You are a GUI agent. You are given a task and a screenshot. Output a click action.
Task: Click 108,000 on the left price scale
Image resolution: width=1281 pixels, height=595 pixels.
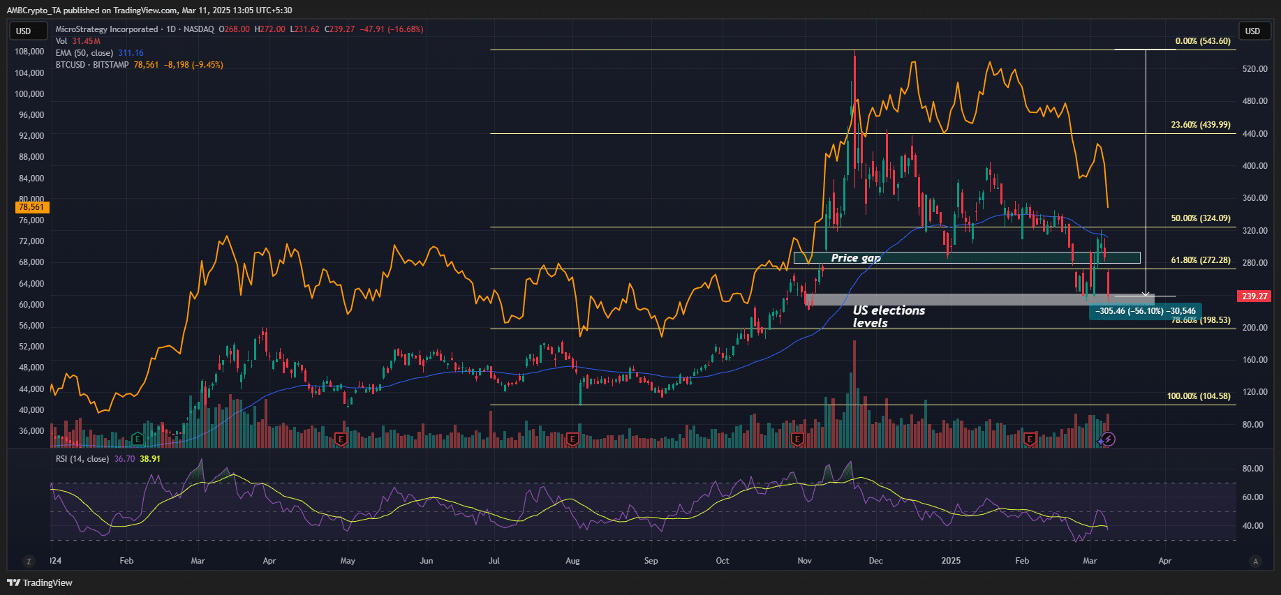29,52
